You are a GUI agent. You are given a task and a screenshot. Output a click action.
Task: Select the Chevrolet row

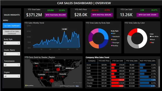(121, 80)
